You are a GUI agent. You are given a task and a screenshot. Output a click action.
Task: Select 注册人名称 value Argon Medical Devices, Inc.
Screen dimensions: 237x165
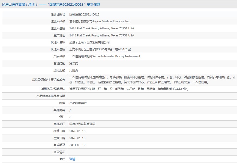click(x=111, y=21)
